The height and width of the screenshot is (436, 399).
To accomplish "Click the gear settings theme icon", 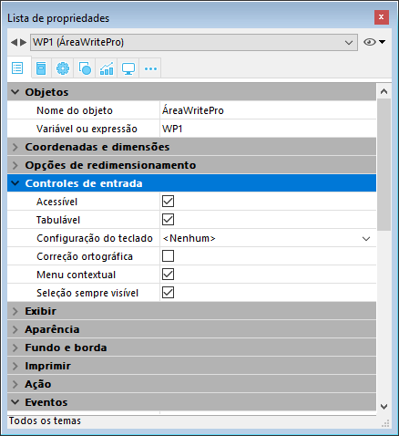I will 63,68.
